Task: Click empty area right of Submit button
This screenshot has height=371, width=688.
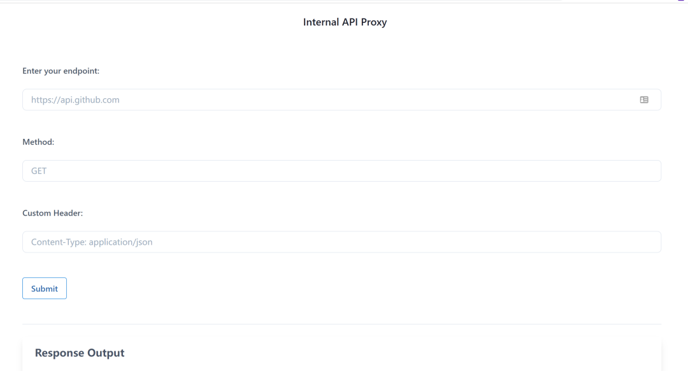Action: [364, 288]
